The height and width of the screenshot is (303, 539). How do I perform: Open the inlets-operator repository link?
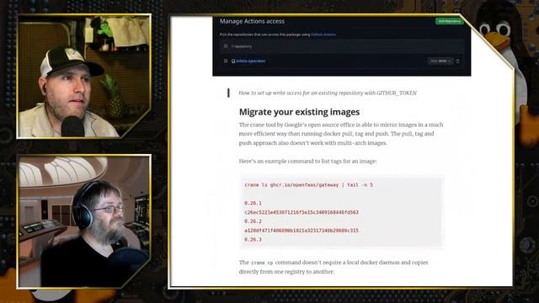[x=251, y=61]
